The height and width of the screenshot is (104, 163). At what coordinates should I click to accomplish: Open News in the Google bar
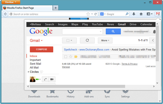coord(110,24)
